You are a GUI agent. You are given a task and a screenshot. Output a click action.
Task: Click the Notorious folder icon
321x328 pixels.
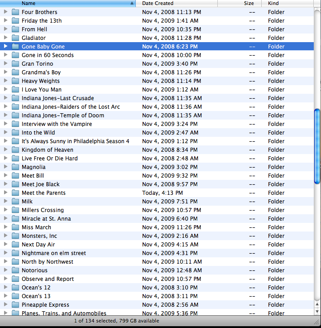[x=15, y=270]
